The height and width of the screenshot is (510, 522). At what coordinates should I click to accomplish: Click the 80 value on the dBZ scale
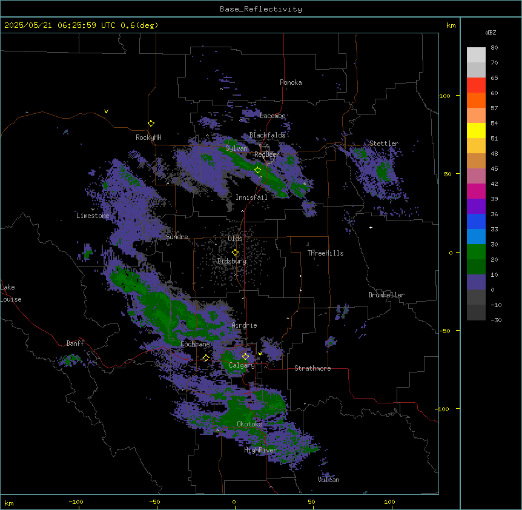click(494, 48)
